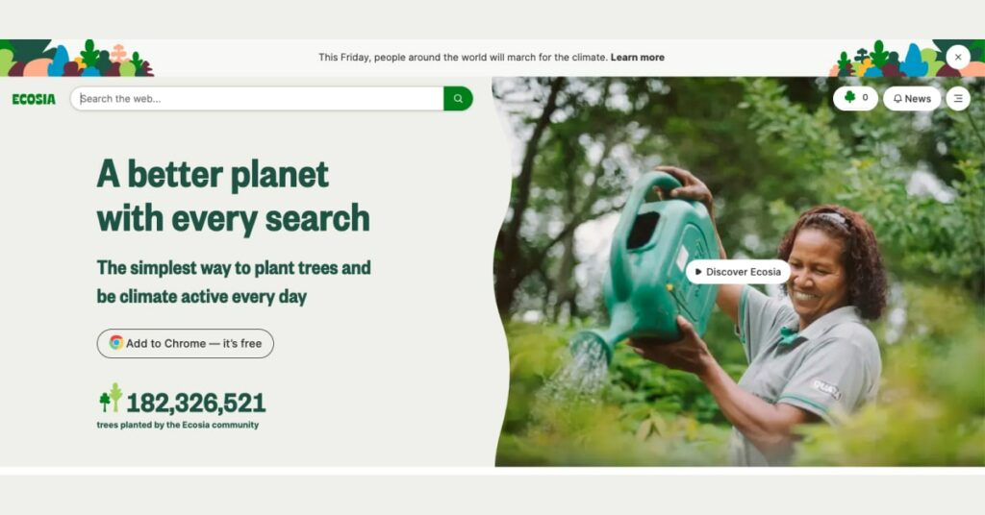Click the green search magnifier button
Viewport: 985px width, 515px height.
pos(458,98)
